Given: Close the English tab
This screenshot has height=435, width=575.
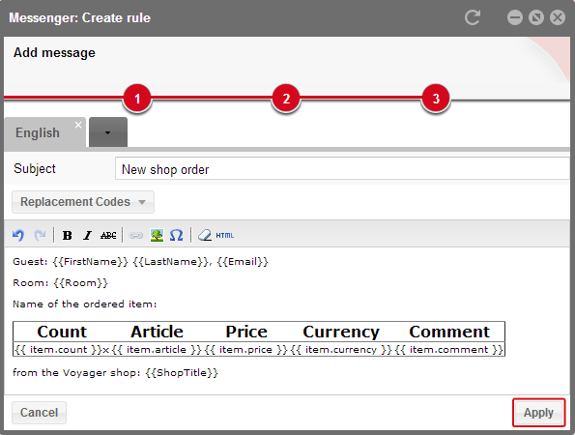Looking at the screenshot, I should coord(78,125).
